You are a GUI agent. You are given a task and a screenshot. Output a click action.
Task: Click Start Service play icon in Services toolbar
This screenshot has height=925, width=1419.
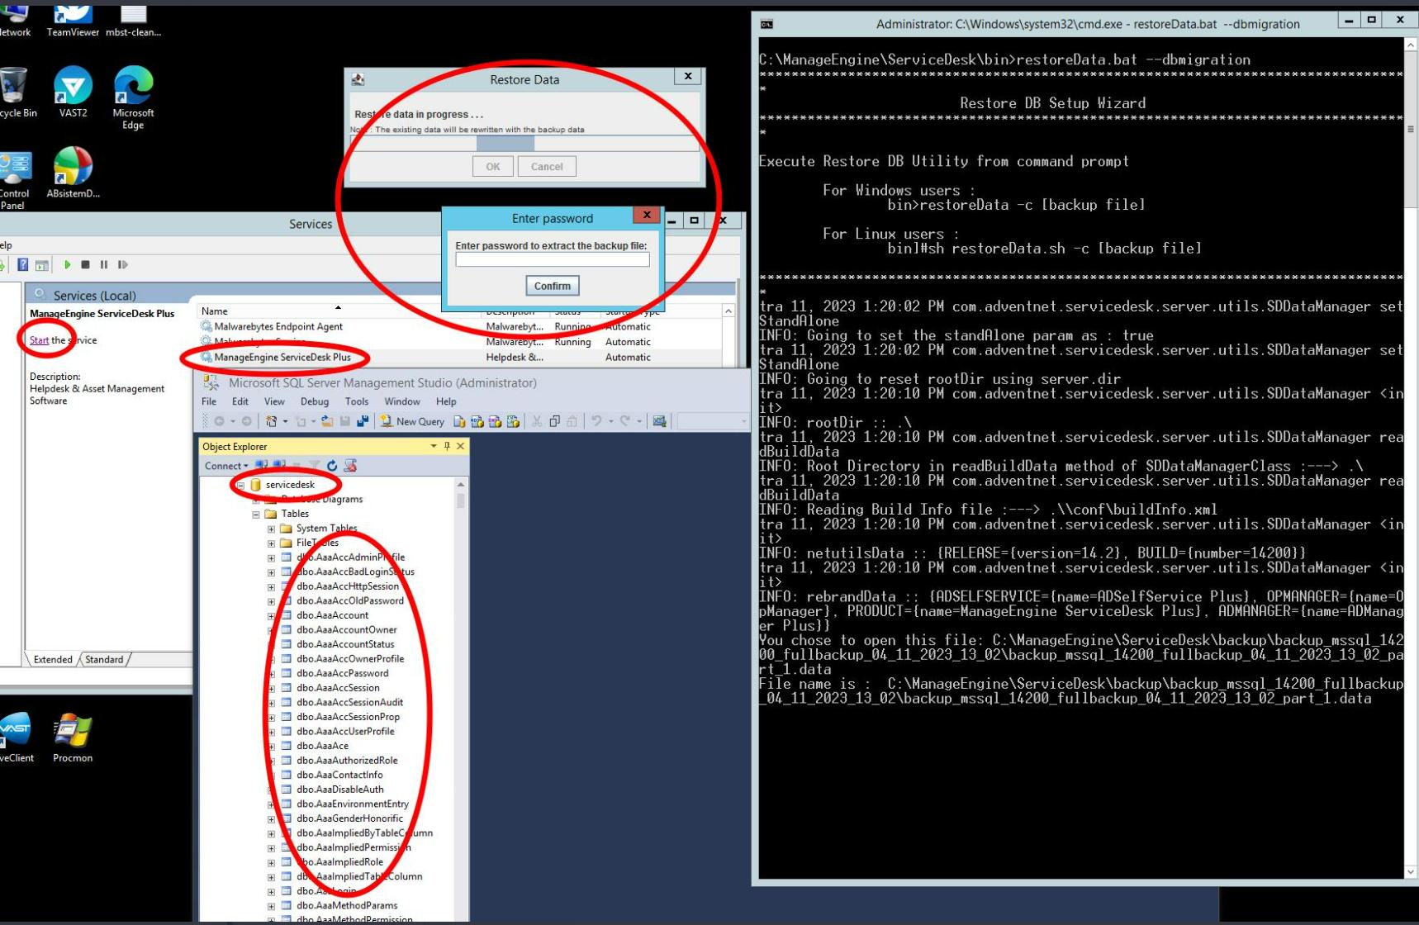tap(67, 265)
